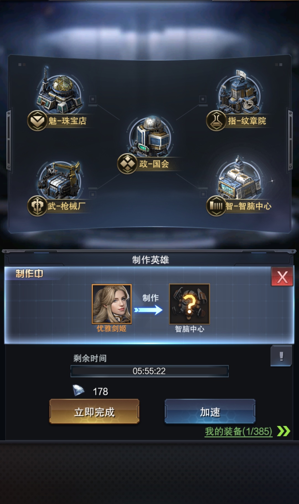This screenshot has height=504, width=299.
Task: Tap the mystery 智脑中心 result item
Action: click(x=189, y=304)
